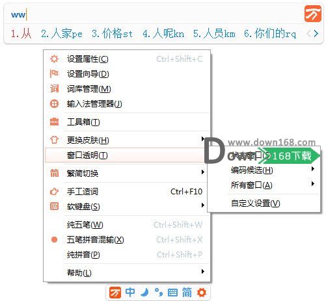Click the 简 simplified icon on status bar
326x301 pixels.
point(187,293)
